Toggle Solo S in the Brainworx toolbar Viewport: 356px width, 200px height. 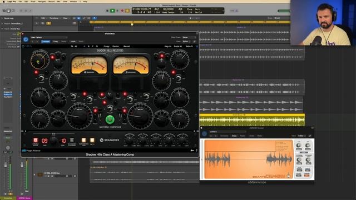click(189, 46)
